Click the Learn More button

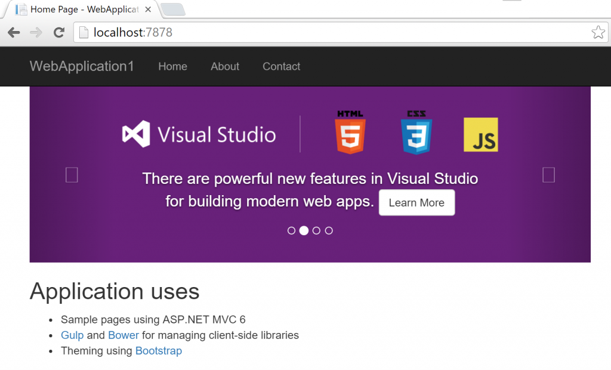tap(416, 203)
